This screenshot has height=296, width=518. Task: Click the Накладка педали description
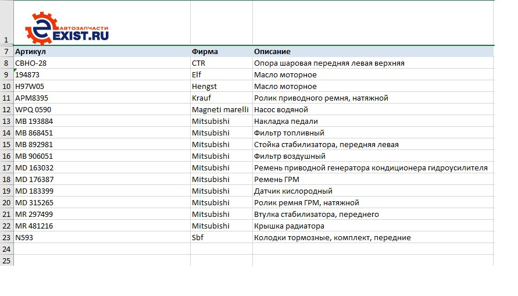pyautogui.click(x=373, y=121)
